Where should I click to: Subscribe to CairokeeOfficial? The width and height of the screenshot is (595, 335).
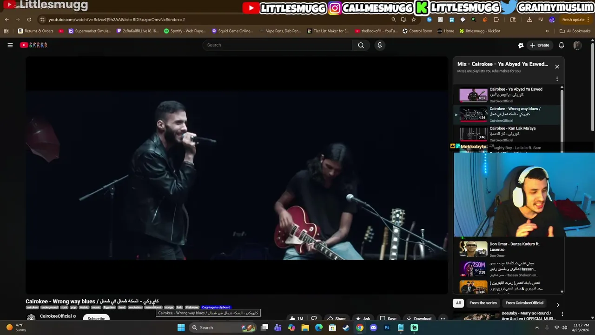point(96,318)
